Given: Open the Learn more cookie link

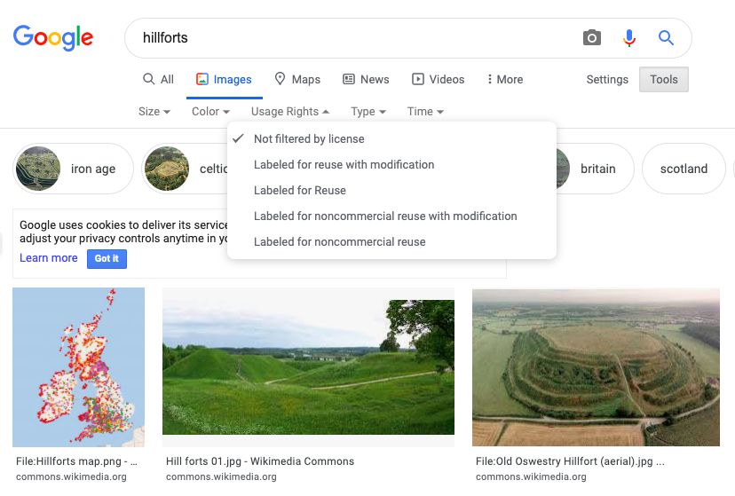Looking at the screenshot, I should click(x=49, y=258).
